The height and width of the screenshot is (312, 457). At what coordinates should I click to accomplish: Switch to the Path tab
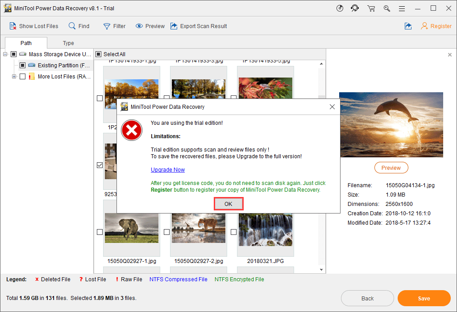26,43
